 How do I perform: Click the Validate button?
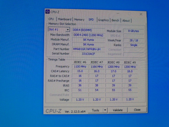point(118,110)
